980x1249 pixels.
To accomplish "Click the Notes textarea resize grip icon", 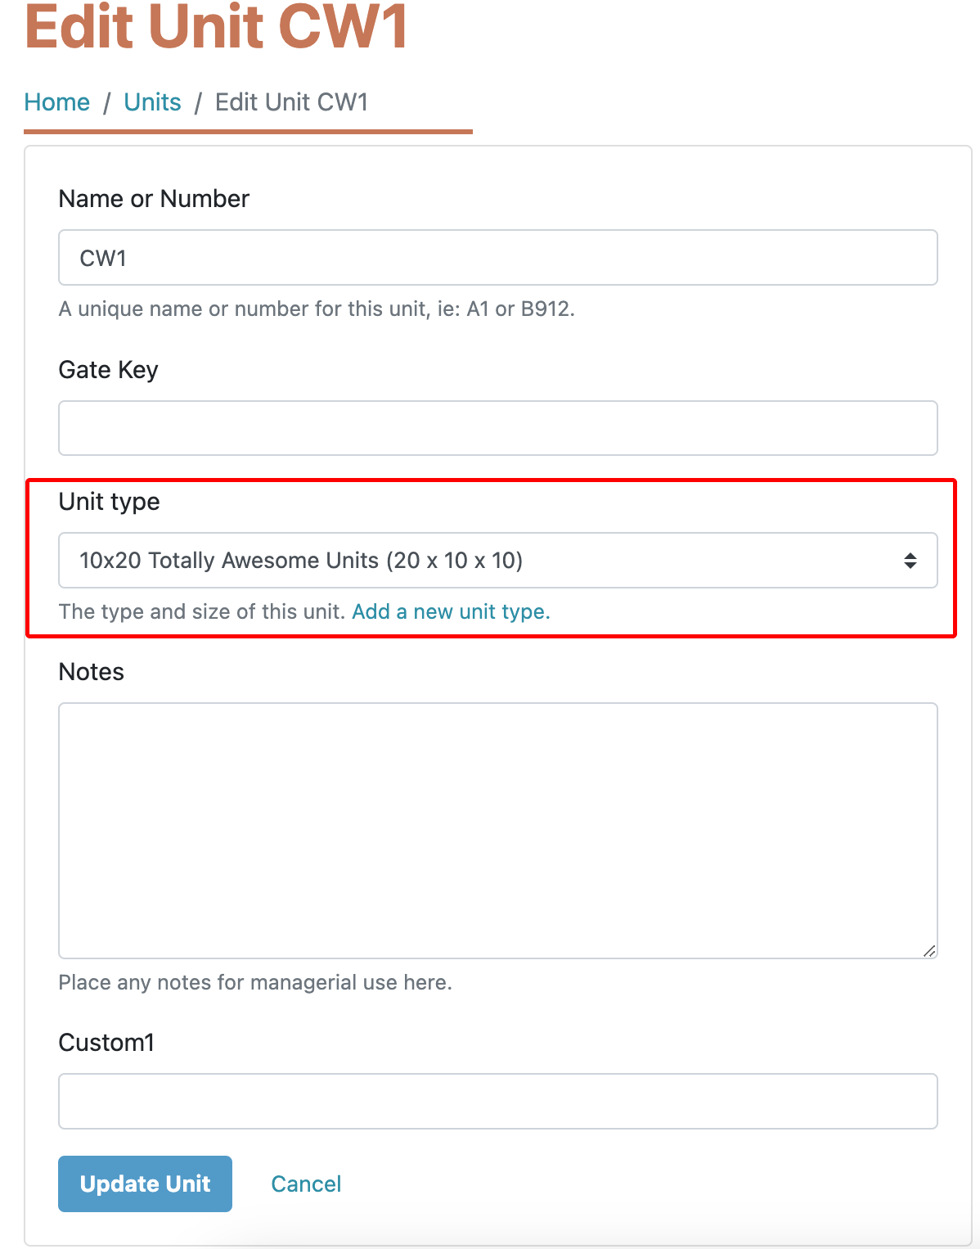I will 929,950.
